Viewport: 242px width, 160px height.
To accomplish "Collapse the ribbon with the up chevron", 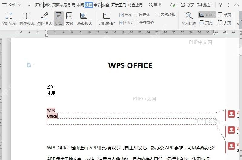I will click(x=237, y=5).
